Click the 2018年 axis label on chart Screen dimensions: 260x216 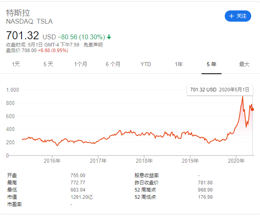[x=144, y=161]
